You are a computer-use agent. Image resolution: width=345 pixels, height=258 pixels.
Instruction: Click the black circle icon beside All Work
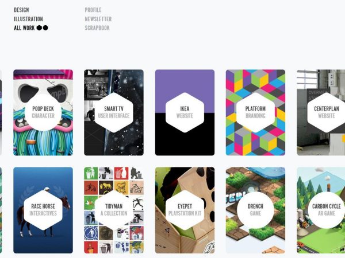[45, 28]
